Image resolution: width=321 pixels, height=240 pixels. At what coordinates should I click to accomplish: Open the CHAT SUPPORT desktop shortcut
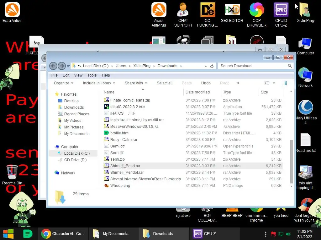[x=183, y=15]
